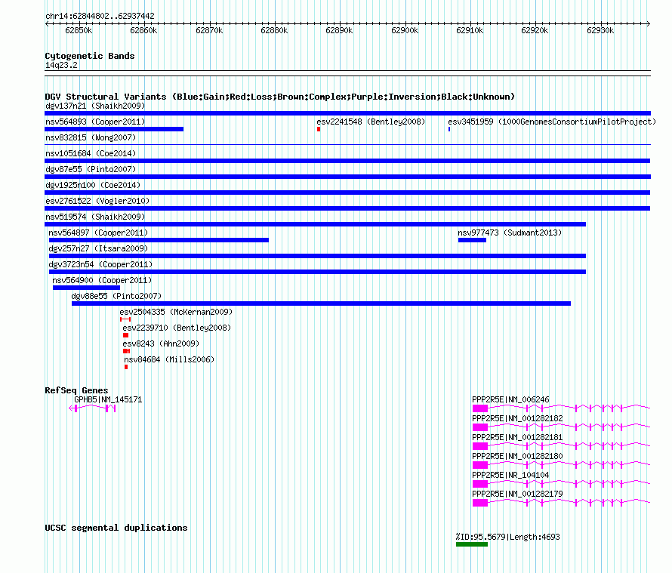Select the GPHB5 gene glyph
Image resolution: width=672 pixels, height=573 pixels.
click(92, 408)
